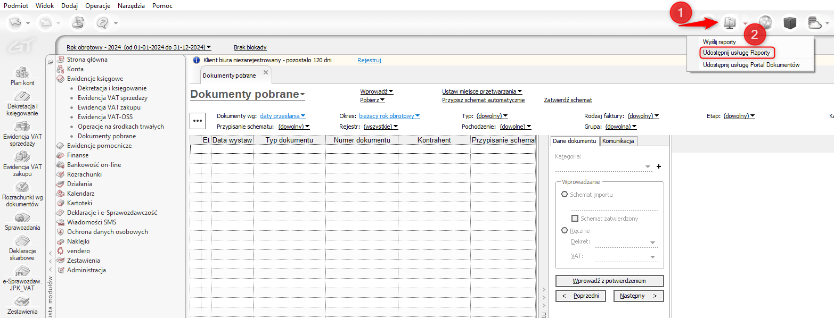Expand the Rok obrotowy 2024 dropdown
Image resolution: width=834 pixels, height=318 pixels.
tap(138, 47)
